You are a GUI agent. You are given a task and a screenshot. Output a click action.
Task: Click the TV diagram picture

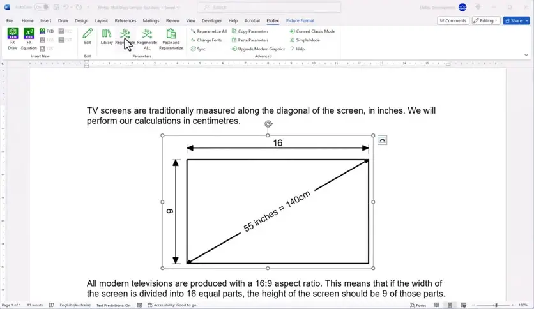pyautogui.click(x=268, y=202)
